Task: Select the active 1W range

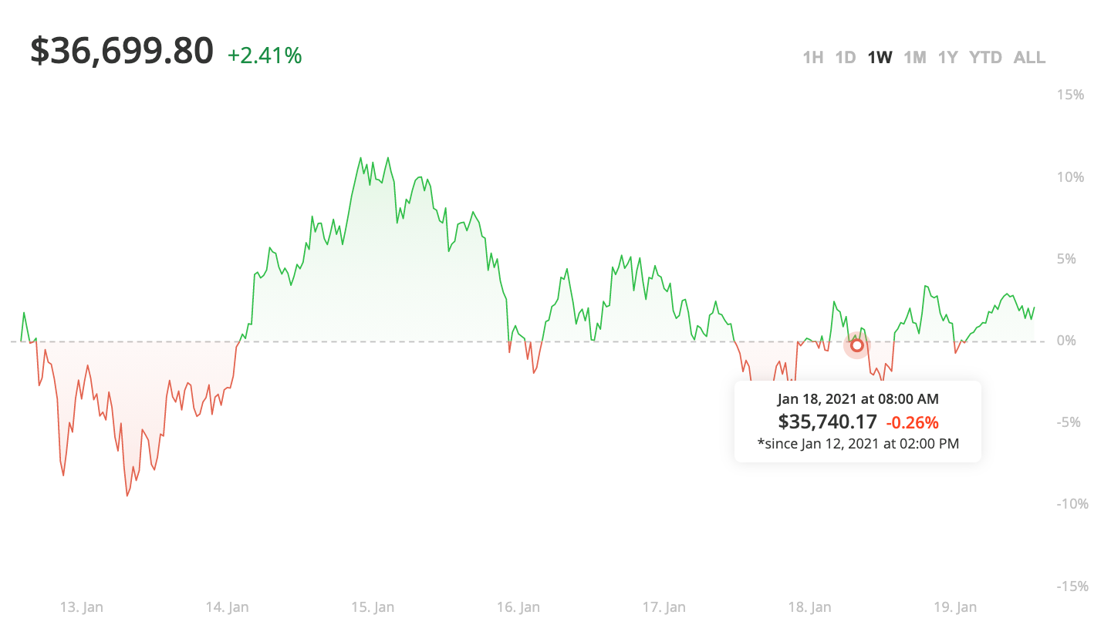Action: pyautogui.click(x=880, y=57)
